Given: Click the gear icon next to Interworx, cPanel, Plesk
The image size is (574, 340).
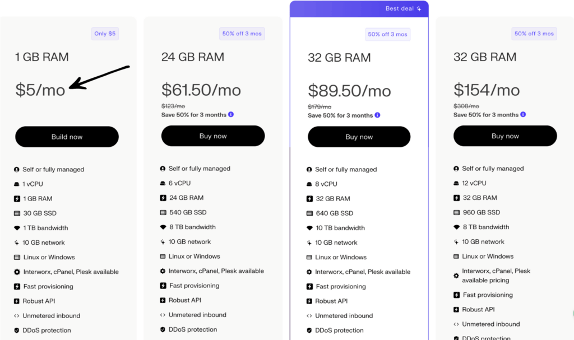Looking at the screenshot, I should [18, 272].
